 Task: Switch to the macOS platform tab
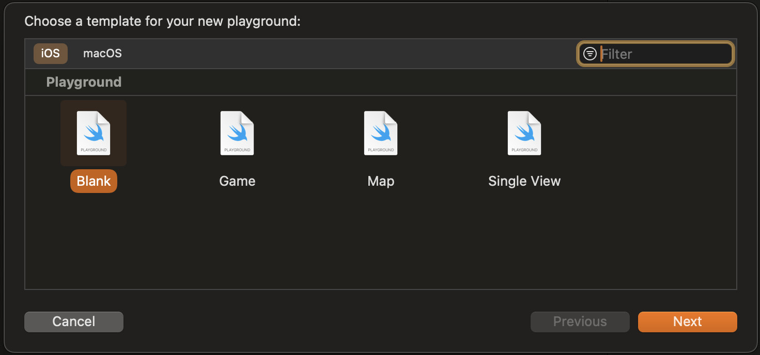102,53
